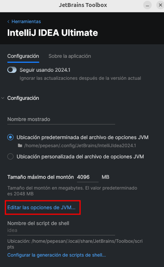Open the Sobre la aplicación tab
The height and width of the screenshot is (267, 164).
(70, 56)
